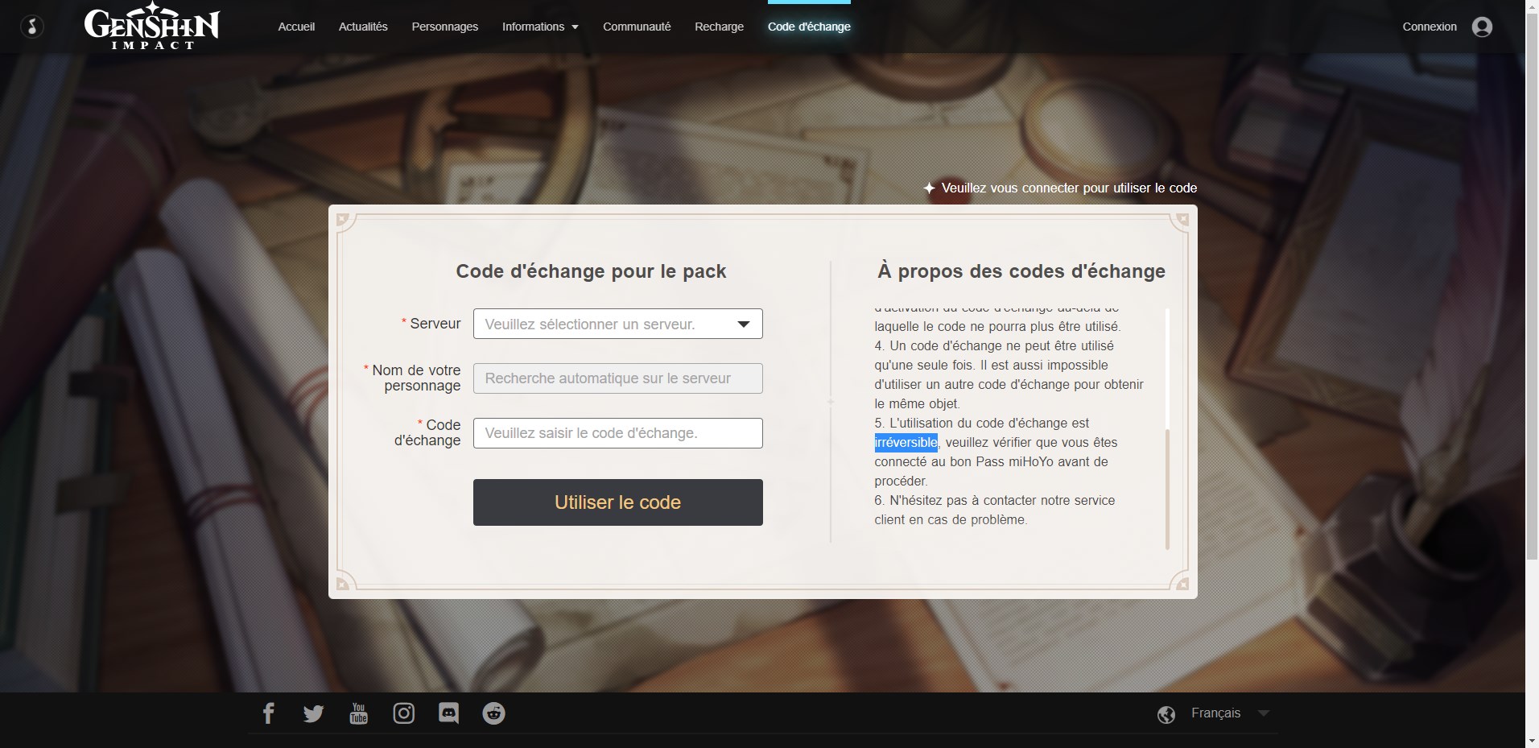The width and height of the screenshot is (1539, 748).
Task: Switch to the Personnages menu item
Action: click(x=444, y=27)
